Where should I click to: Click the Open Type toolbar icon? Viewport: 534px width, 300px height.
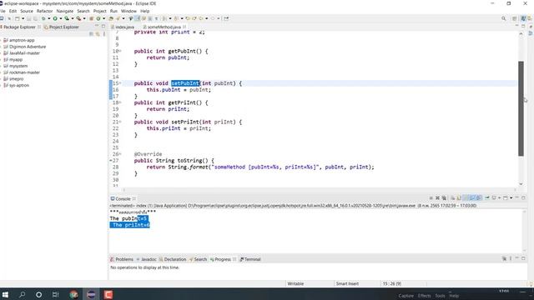(111, 18)
